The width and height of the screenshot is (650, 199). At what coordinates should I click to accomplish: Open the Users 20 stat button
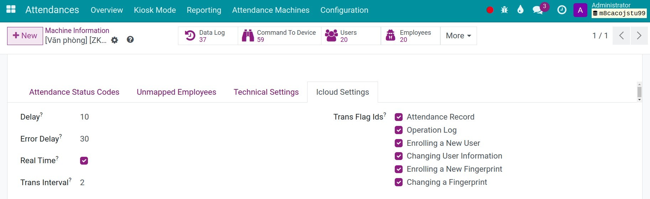coord(351,36)
